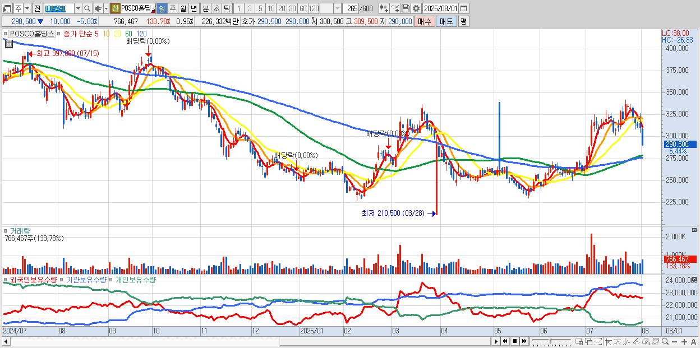This screenshot has width=700, height=348.
Task: Select the 1 interval preset
Action: (238, 8)
